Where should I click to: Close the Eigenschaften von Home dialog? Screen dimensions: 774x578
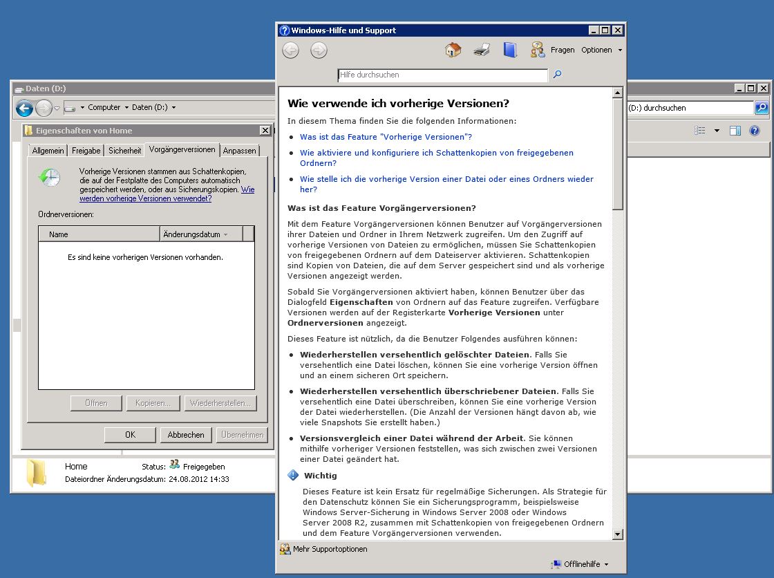265,131
